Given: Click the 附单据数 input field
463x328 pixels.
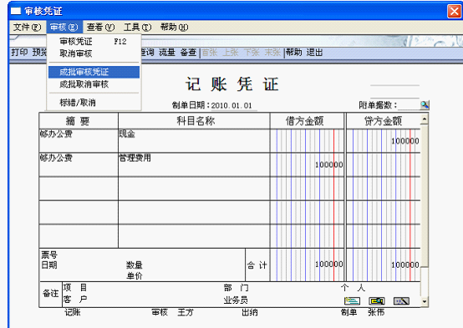Looking at the screenshot, I should pos(409,105).
